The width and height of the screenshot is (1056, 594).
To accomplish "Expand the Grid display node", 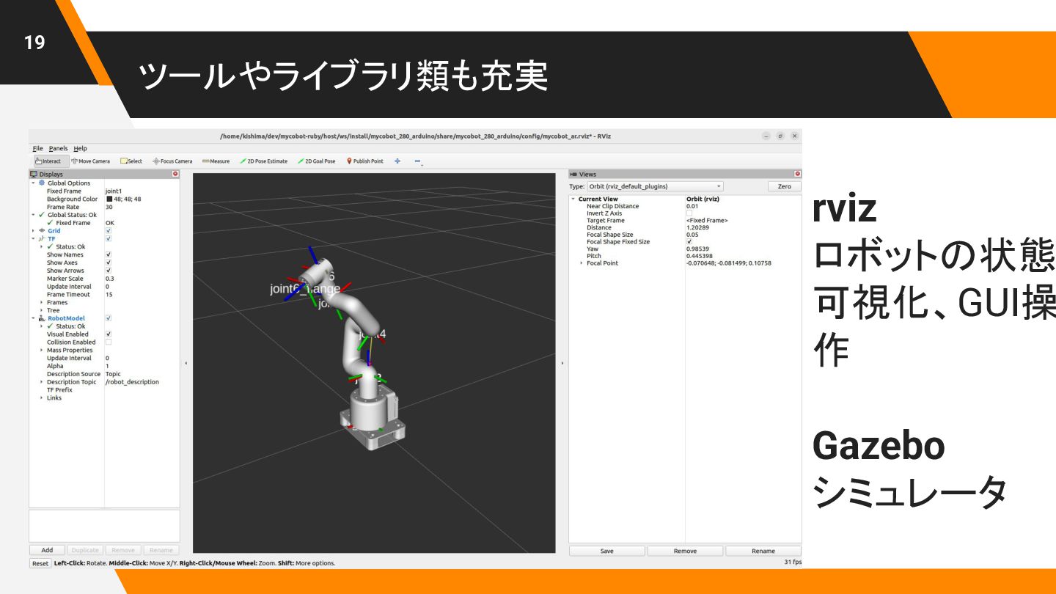I will tap(33, 231).
